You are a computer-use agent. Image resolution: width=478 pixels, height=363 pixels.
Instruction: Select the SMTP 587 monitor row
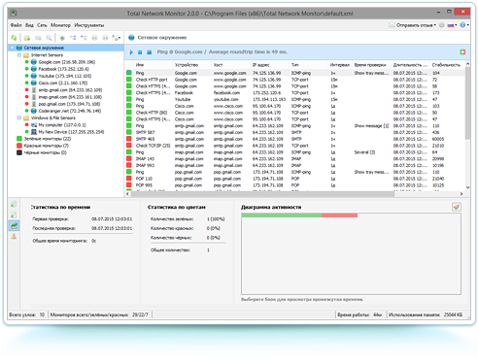[295, 132]
